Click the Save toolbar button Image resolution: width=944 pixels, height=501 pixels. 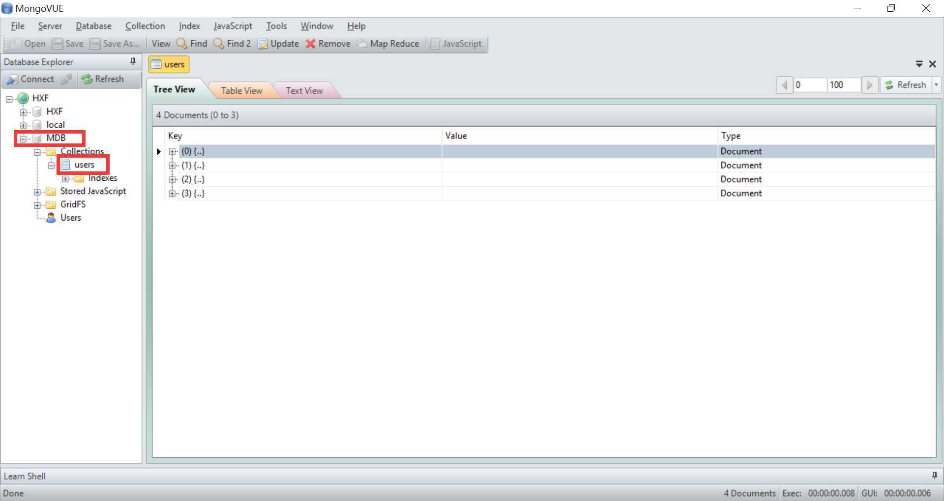(68, 44)
